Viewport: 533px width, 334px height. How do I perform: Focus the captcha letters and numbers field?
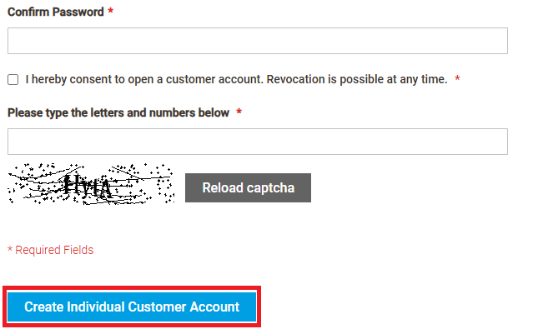tap(257, 142)
